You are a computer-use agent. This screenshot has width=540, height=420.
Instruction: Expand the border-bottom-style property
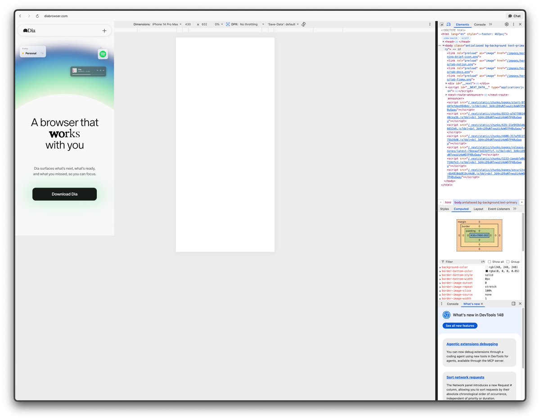tap(441, 275)
